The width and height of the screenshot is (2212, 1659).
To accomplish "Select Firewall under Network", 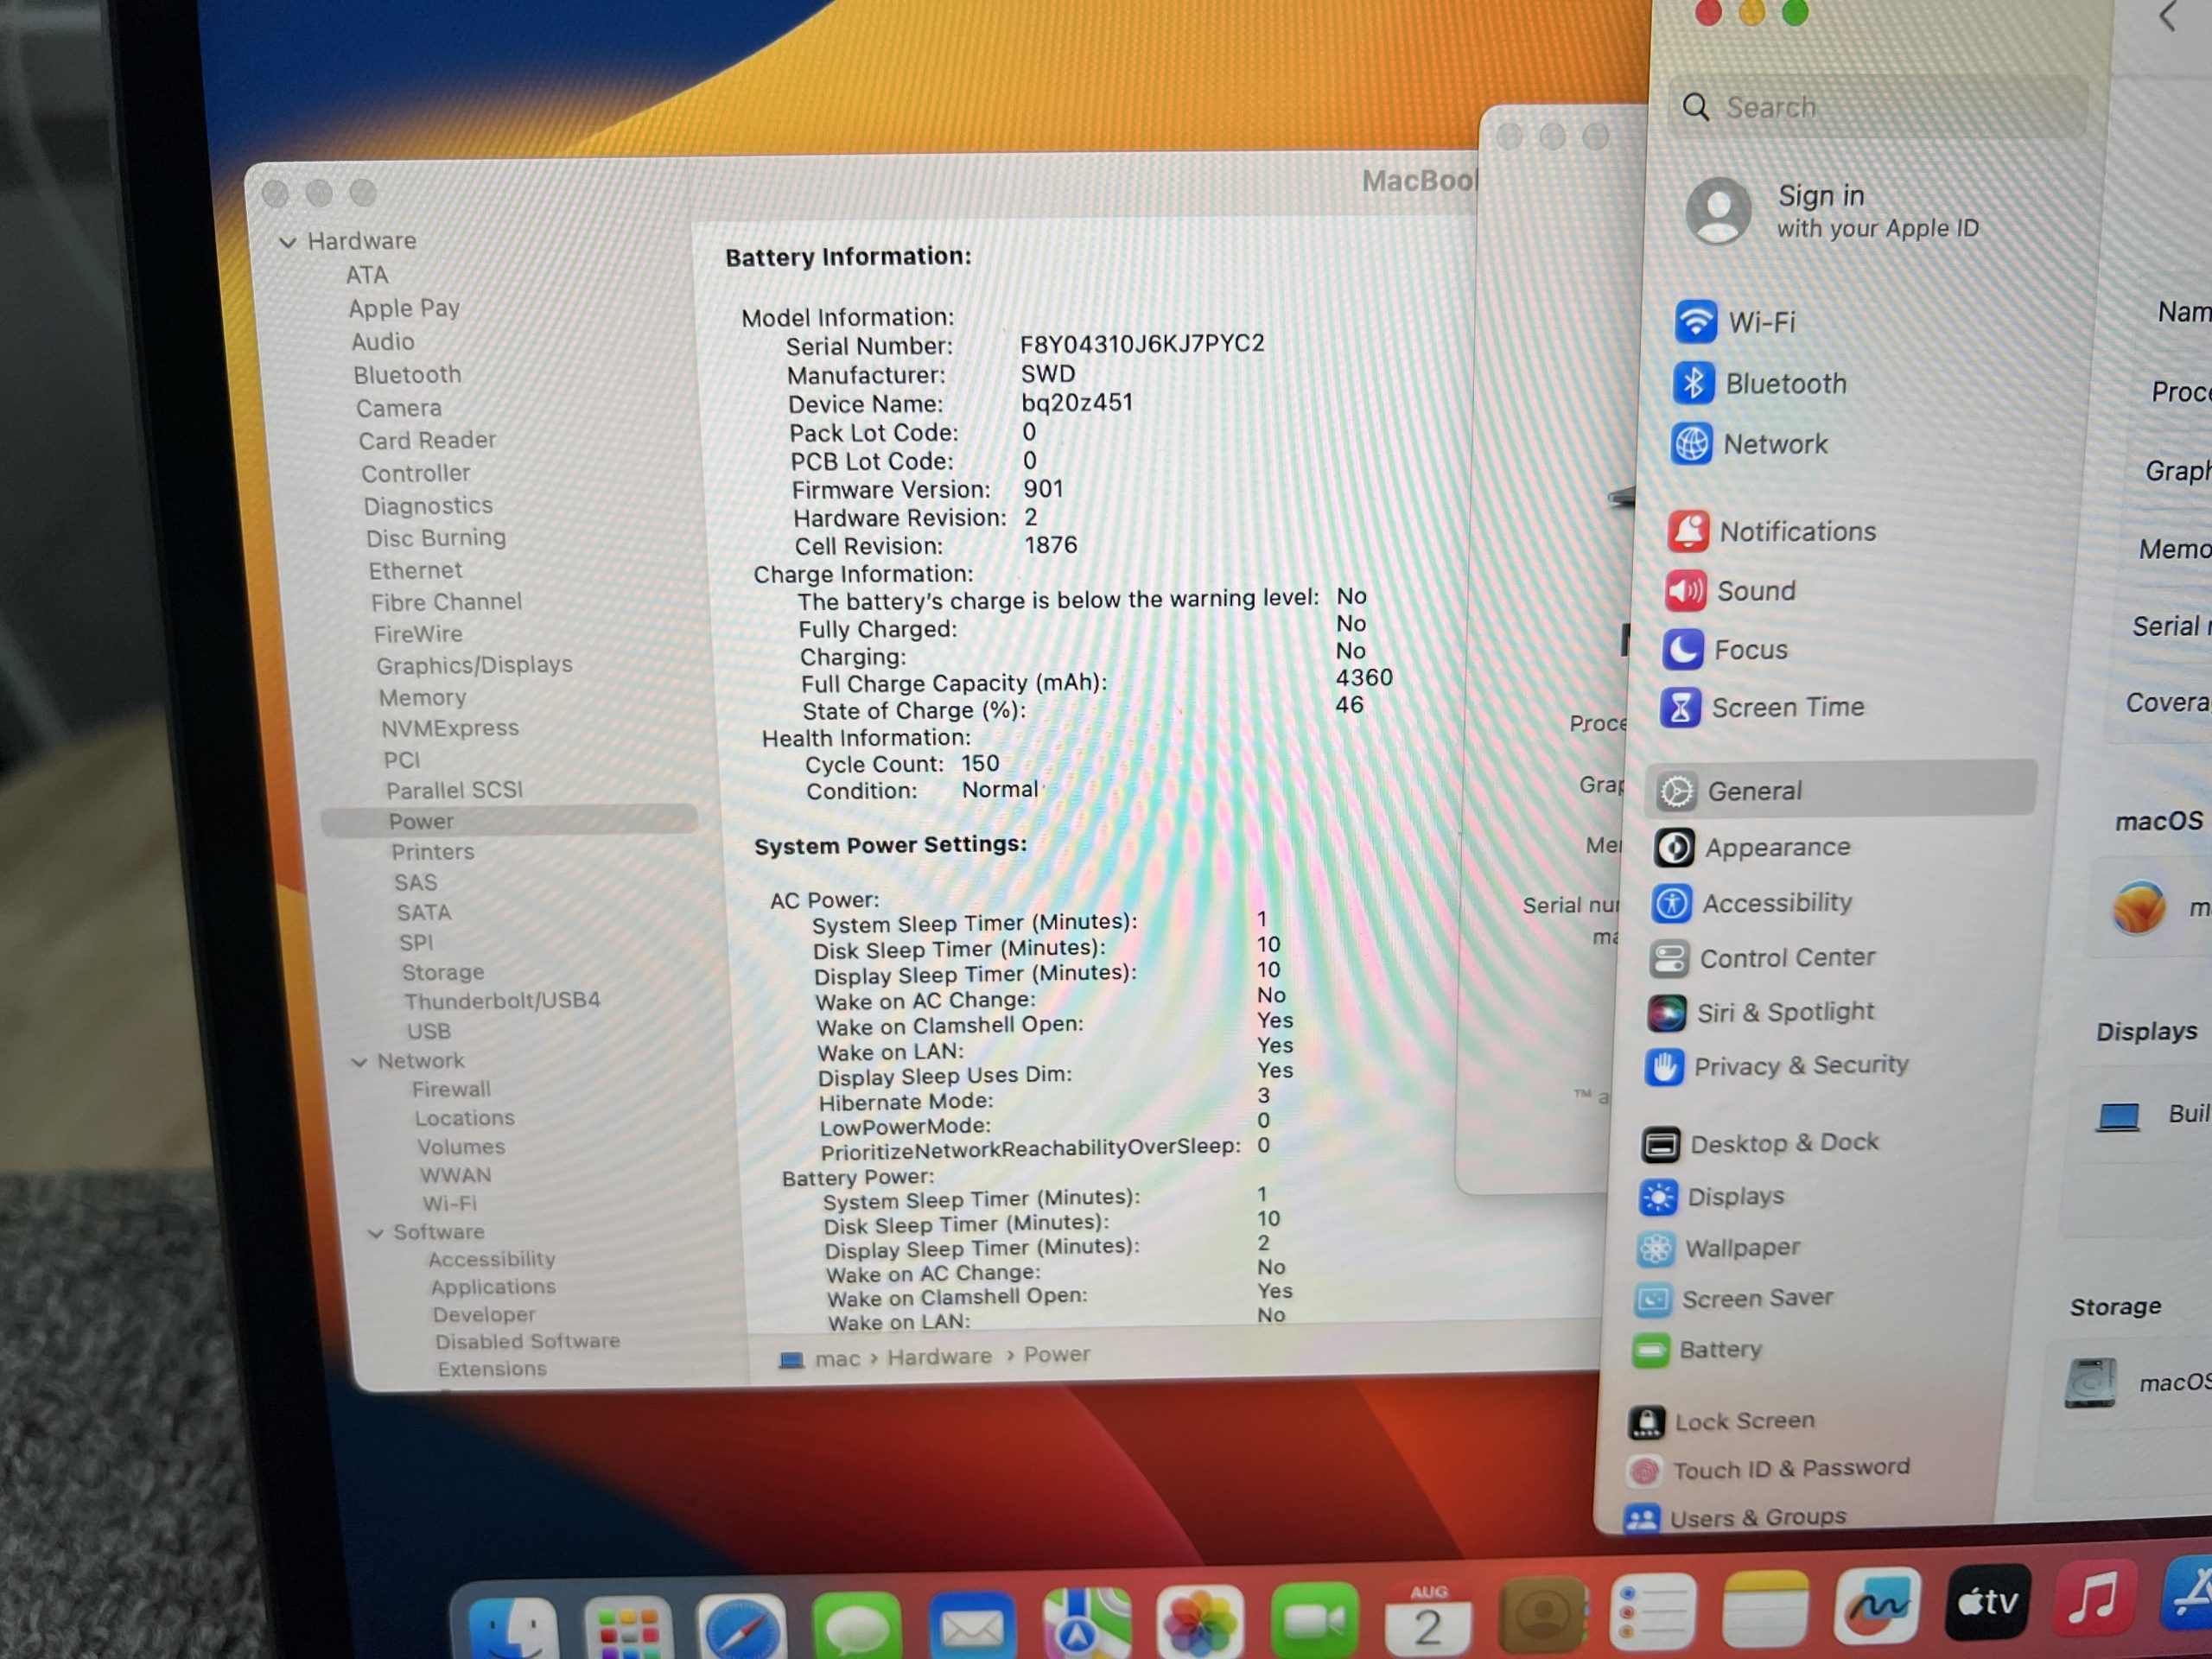I will (x=451, y=1089).
